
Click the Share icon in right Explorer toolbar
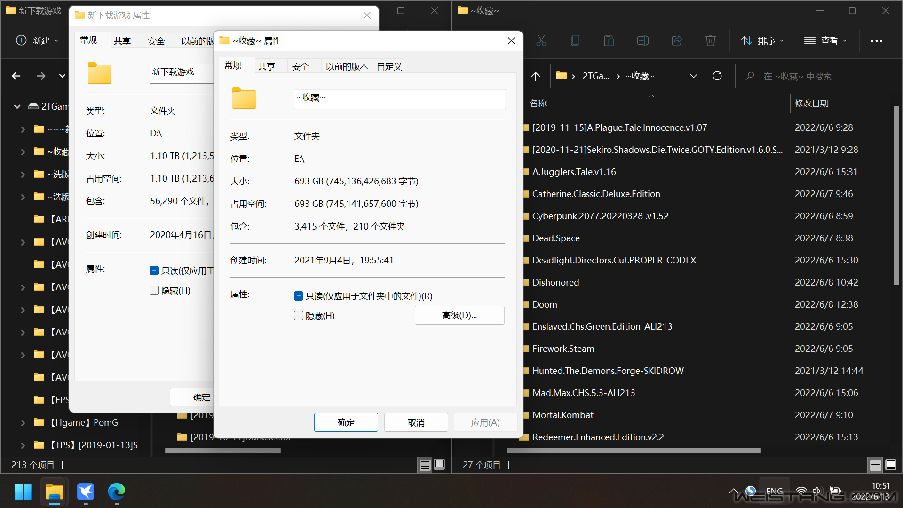pos(677,41)
